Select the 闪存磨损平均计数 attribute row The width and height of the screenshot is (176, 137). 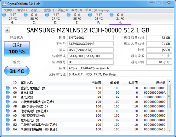(86, 116)
